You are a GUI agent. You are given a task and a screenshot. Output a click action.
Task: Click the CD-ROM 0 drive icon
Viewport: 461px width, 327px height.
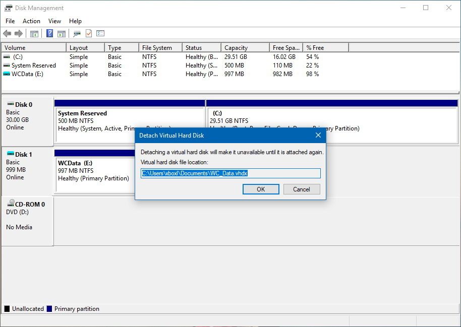pyautogui.click(x=10, y=204)
